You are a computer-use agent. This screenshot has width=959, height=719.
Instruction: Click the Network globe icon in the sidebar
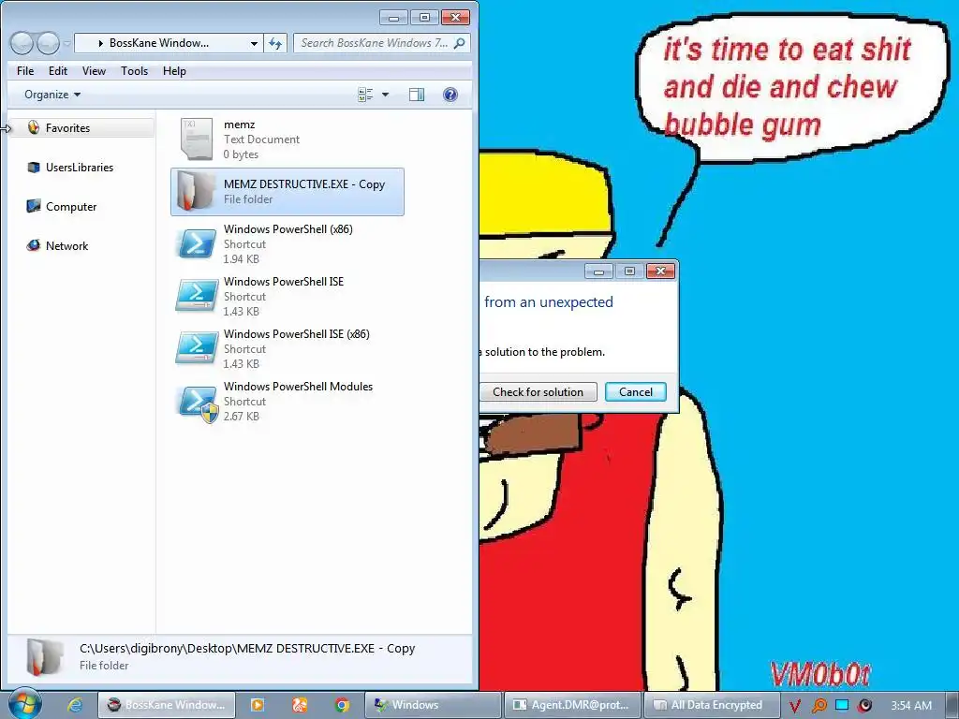tap(33, 246)
